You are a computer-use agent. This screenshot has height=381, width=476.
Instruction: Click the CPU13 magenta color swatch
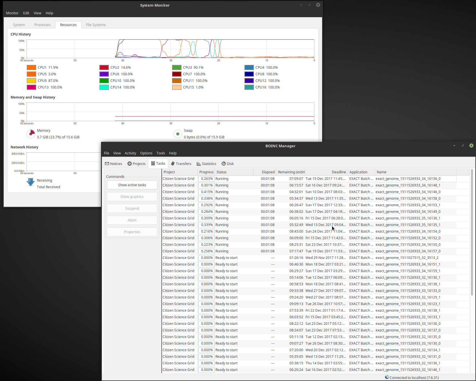point(31,87)
